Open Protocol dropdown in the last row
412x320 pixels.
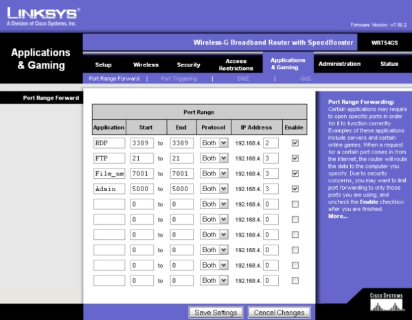[x=214, y=280]
